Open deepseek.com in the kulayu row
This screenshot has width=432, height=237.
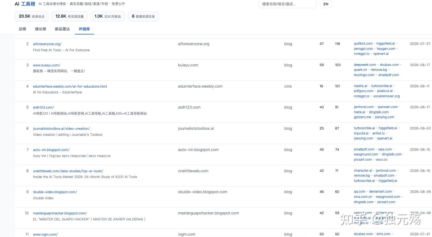pos(365,65)
